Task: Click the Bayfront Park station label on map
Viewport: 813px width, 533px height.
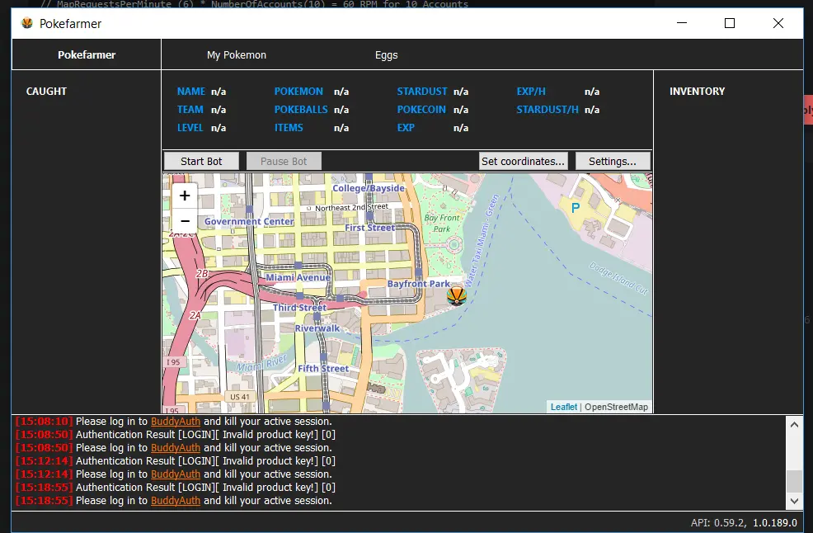Action: point(418,284)
